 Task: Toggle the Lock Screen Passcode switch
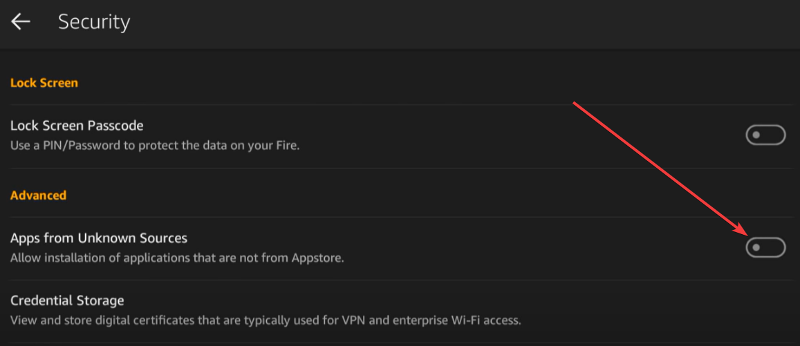click(x=765, y=135)
